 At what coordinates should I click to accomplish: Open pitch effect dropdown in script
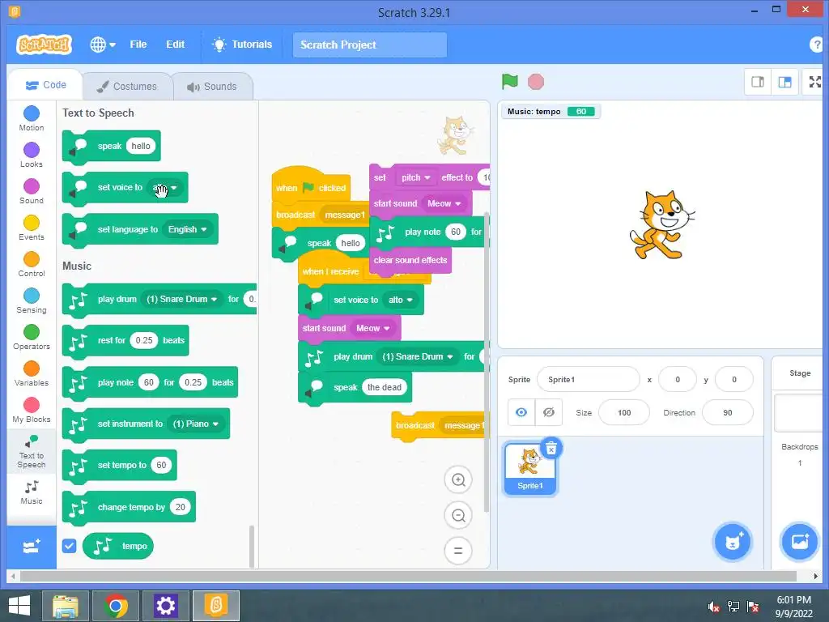(415, 177)
